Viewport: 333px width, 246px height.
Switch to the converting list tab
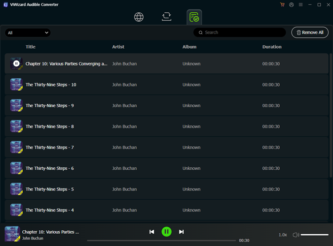[x=167, y=17]
